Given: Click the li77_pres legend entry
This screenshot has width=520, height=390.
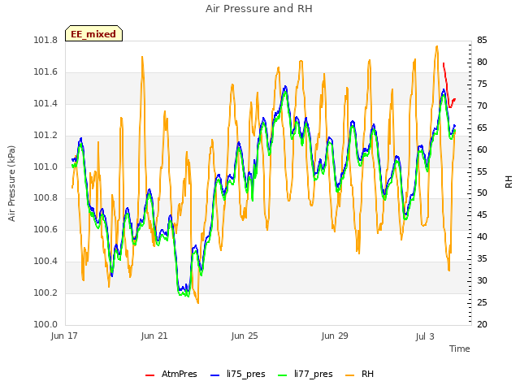Looking at the screenshot, I should [x=305, y=374].
